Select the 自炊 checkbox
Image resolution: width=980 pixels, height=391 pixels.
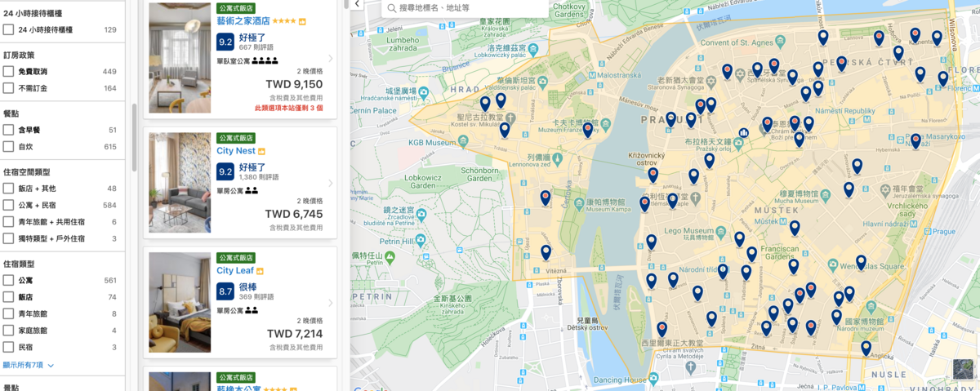point(8,146)
